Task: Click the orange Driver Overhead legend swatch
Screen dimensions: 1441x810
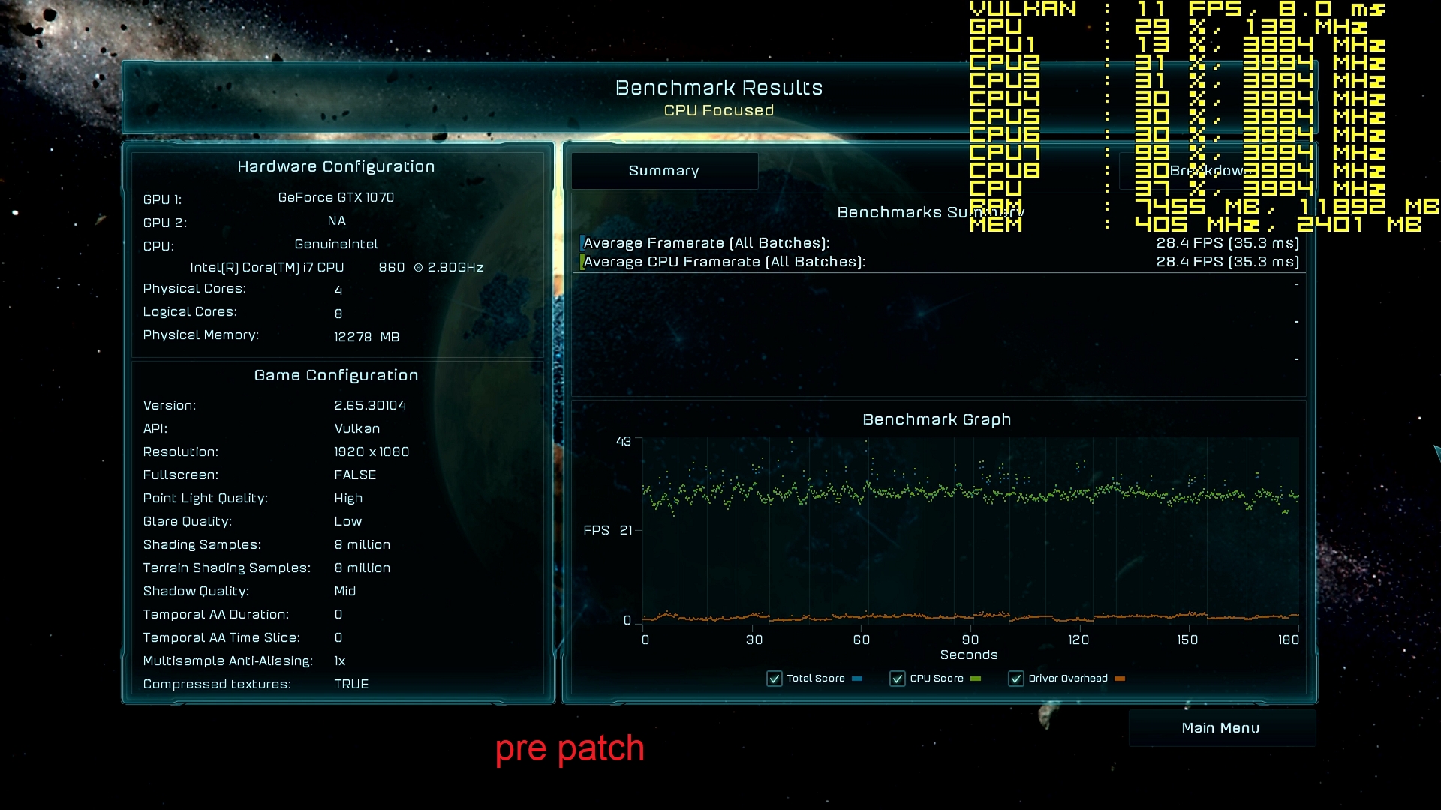Action: (x=1120, y=679)
